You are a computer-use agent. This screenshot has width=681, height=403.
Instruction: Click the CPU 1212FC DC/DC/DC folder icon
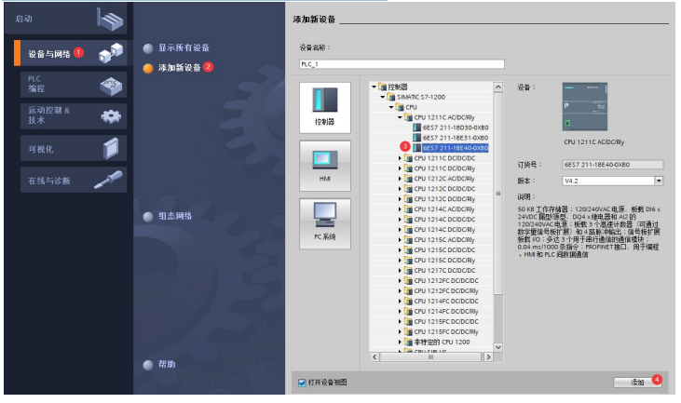point(408,281)
